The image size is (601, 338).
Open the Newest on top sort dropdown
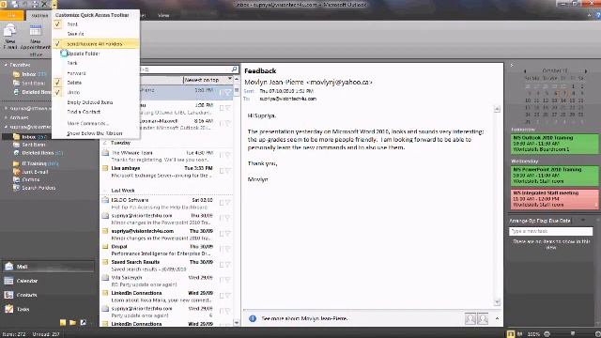tap(208, 80)
